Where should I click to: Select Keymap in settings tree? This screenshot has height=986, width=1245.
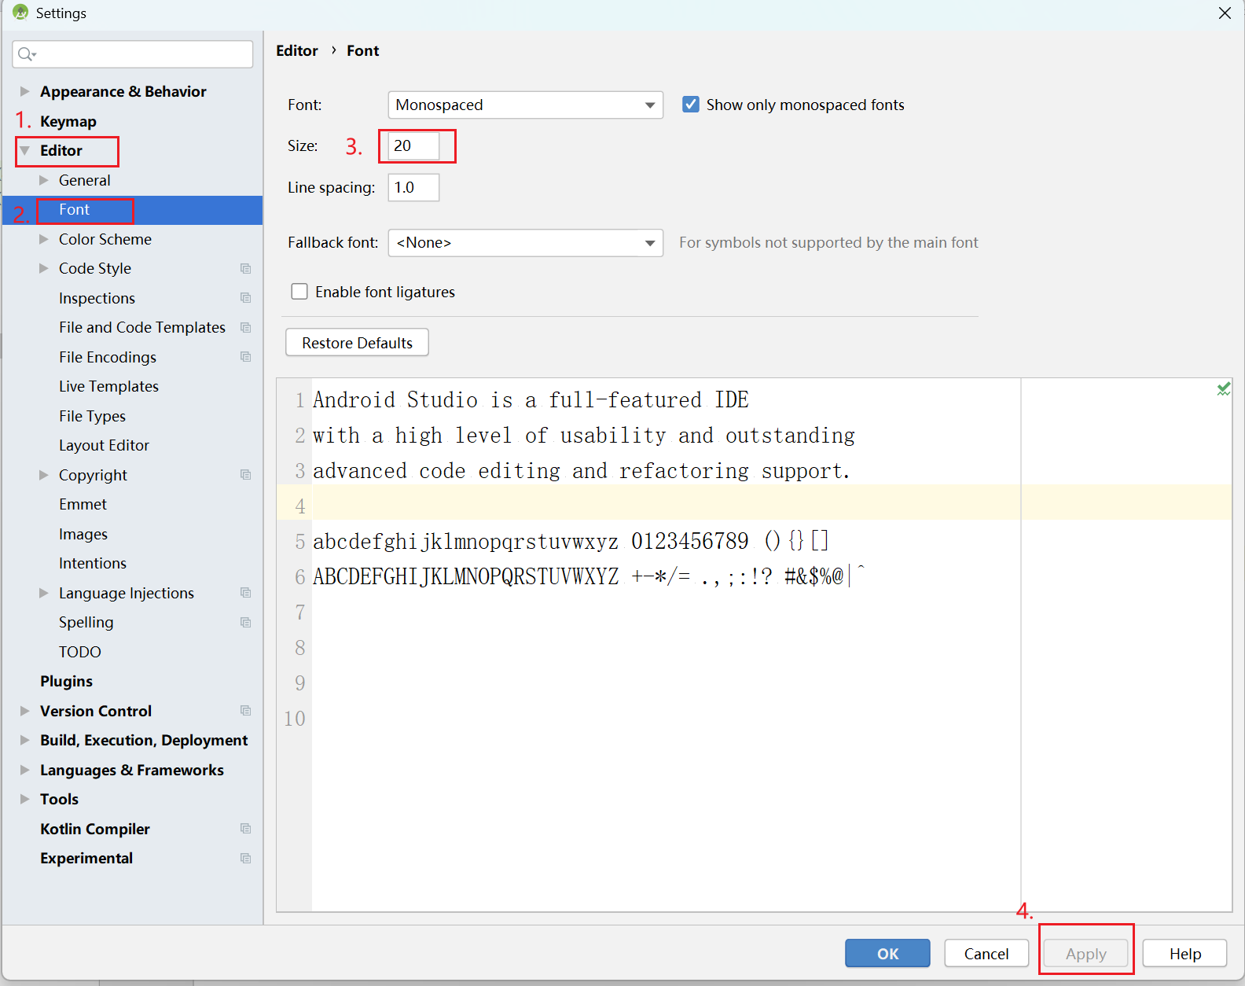[x=68, y=121]
